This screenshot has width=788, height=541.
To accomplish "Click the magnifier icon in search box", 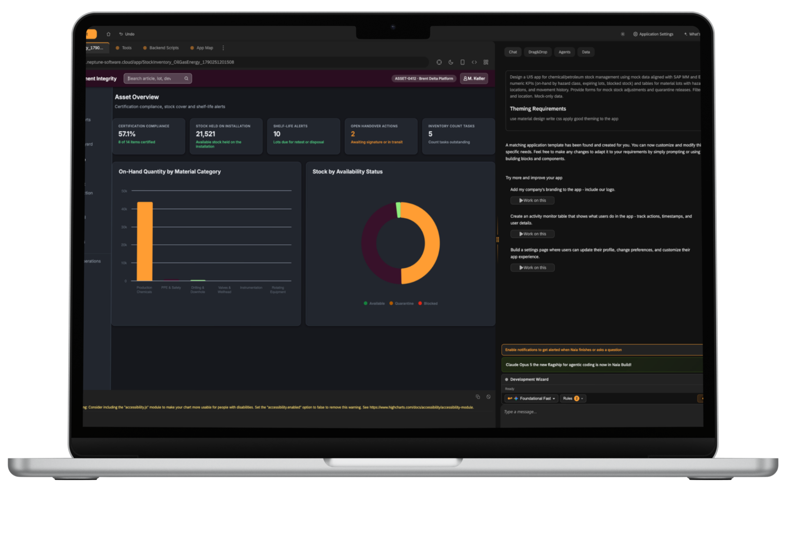I will (186, 78).
